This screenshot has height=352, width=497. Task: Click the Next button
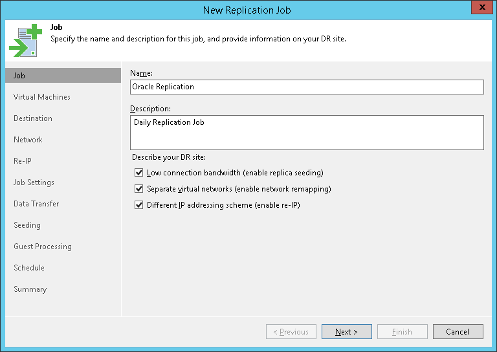pos(346,332)
